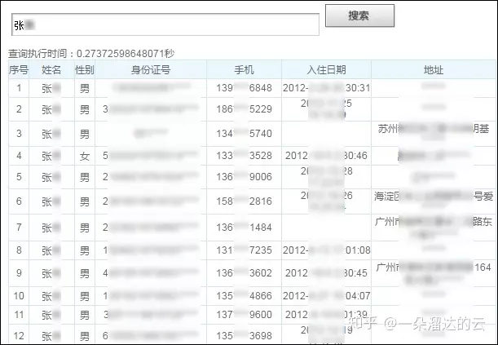
Task: Click check-in date ending in 04:07
Action: coord(327,296)
